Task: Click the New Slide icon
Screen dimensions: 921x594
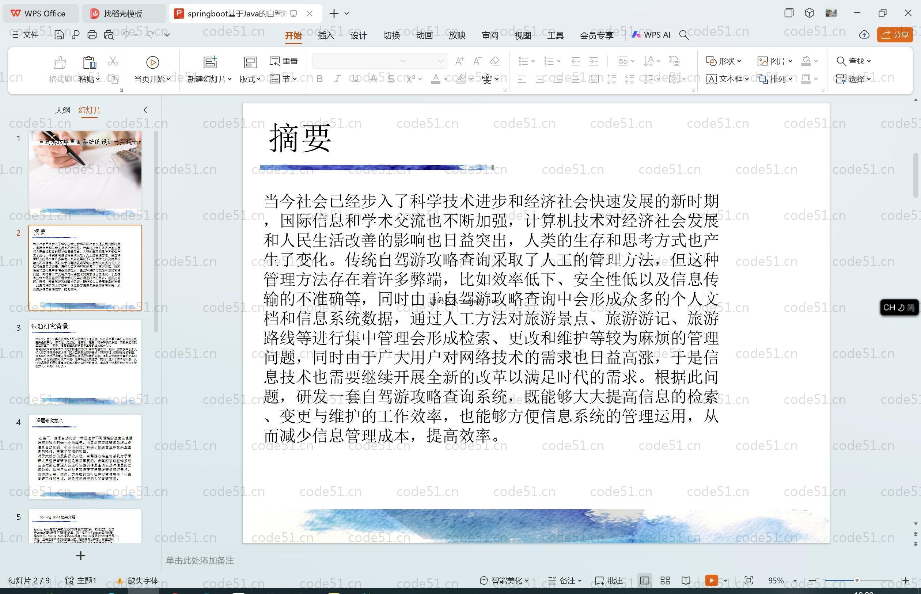Action: point(210,62)
